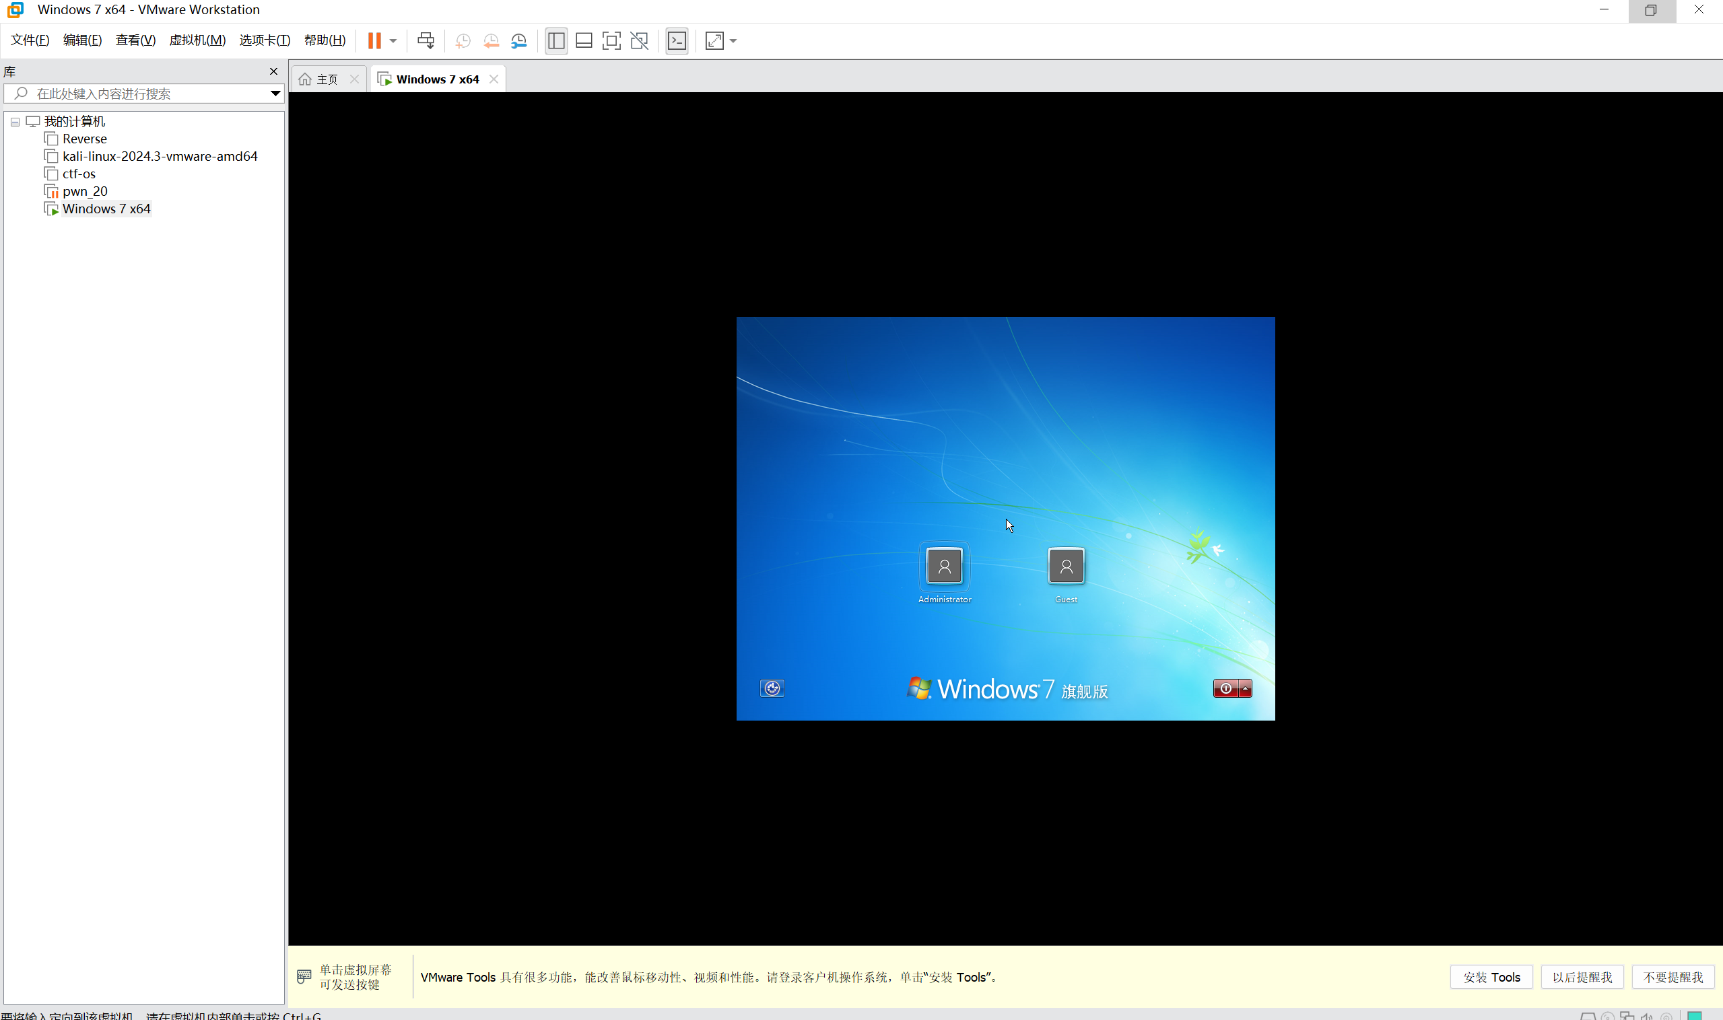Restore down the VMware Workstation window
Screen dimensions: 1723x1020
tap(1652, 10)
